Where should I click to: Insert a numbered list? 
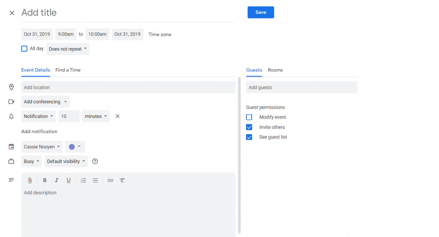84,180
